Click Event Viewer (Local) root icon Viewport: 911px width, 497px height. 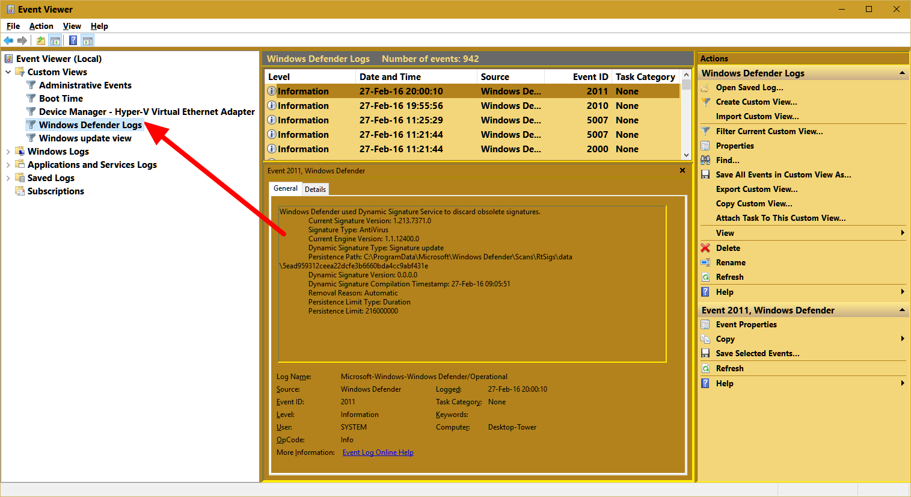(x=9, y=58)
